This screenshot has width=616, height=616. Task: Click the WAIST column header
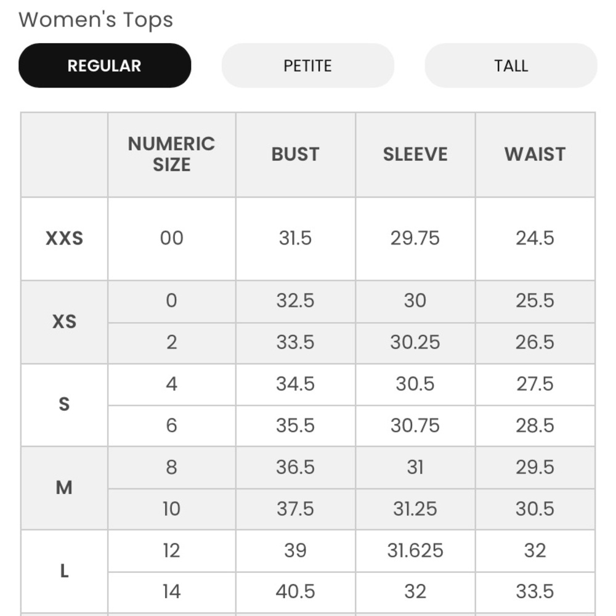click(535, 155)
